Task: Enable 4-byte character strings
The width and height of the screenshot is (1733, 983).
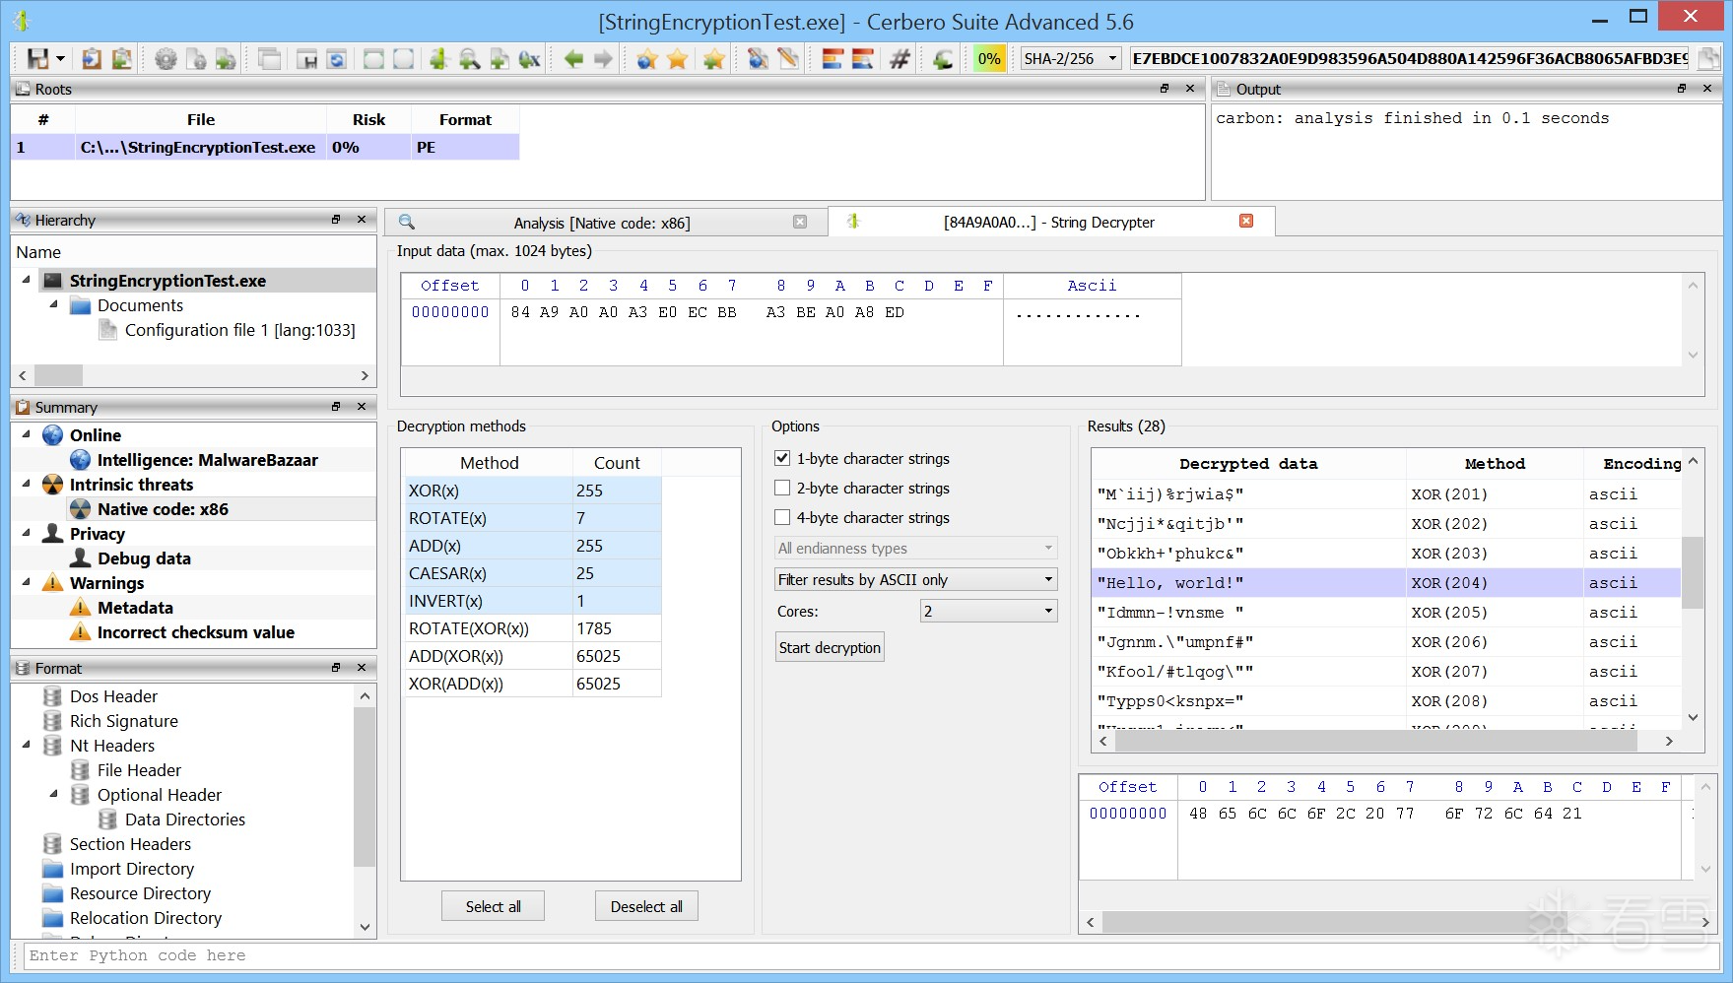Action: [782, 518]
